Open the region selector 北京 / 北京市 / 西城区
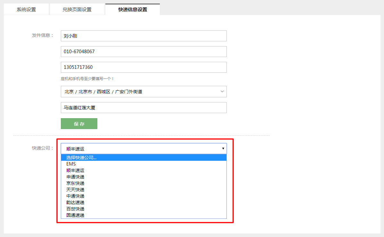Viewport: 384px width, 237px height. [144, 92]
